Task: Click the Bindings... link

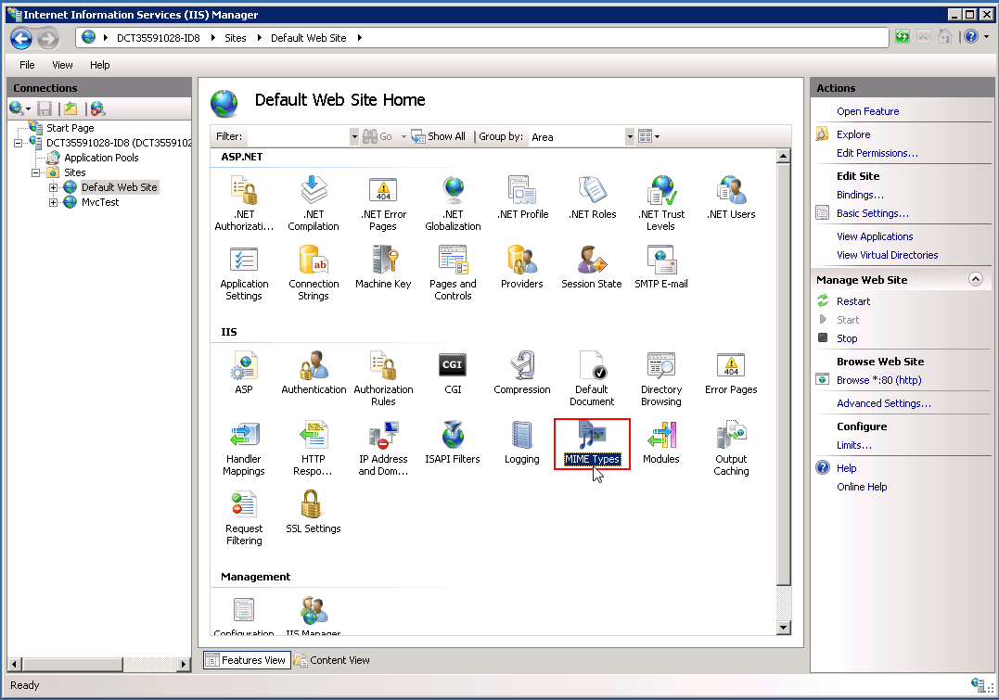Action: [860, 195]
